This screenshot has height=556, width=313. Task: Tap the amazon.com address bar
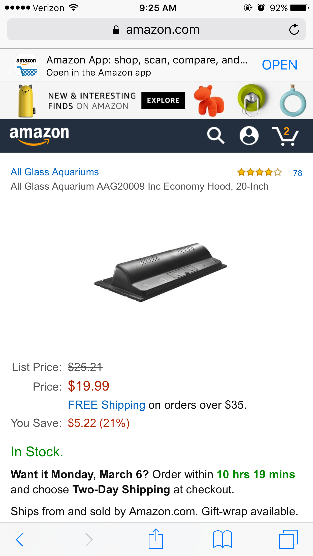156,29
